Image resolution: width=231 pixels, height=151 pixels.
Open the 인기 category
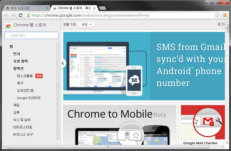[x=16, y=54]
